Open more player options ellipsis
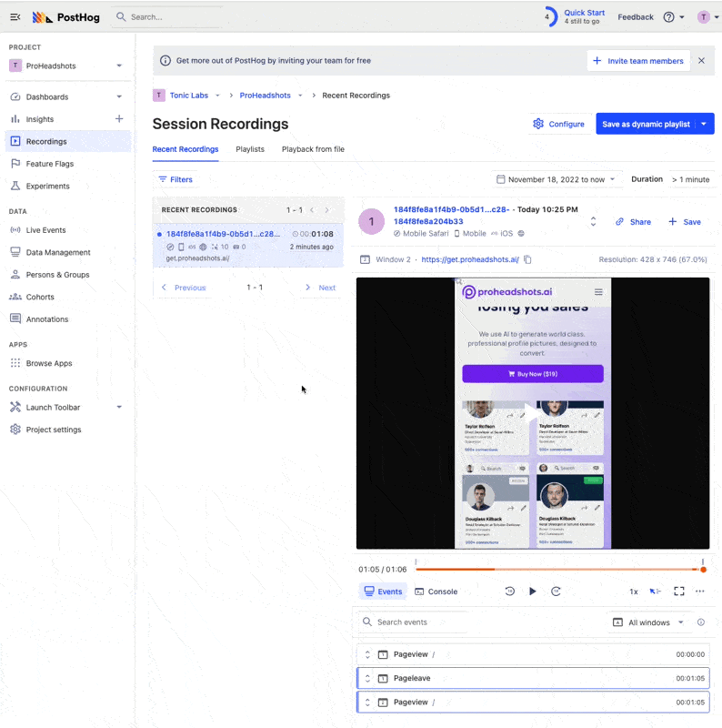The width and height of the screenshot is (722, 728). pos(699,591)
